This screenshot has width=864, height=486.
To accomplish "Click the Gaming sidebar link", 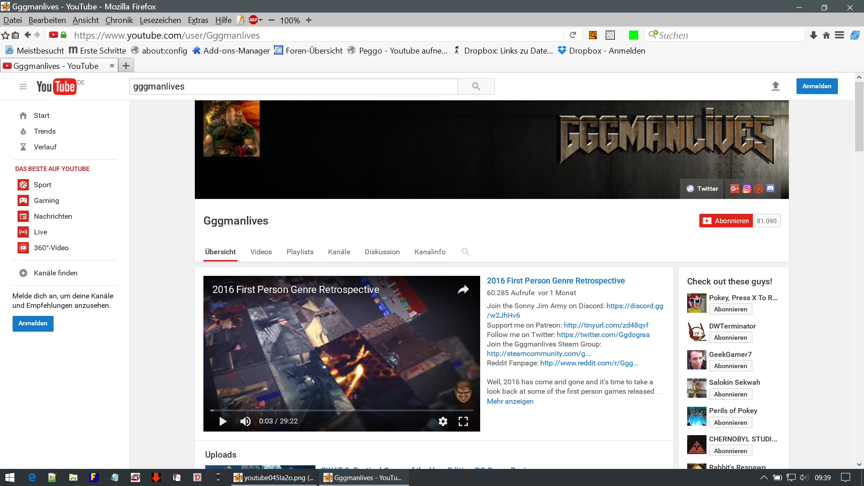I will pyautogui.click(x=46, y=200).
